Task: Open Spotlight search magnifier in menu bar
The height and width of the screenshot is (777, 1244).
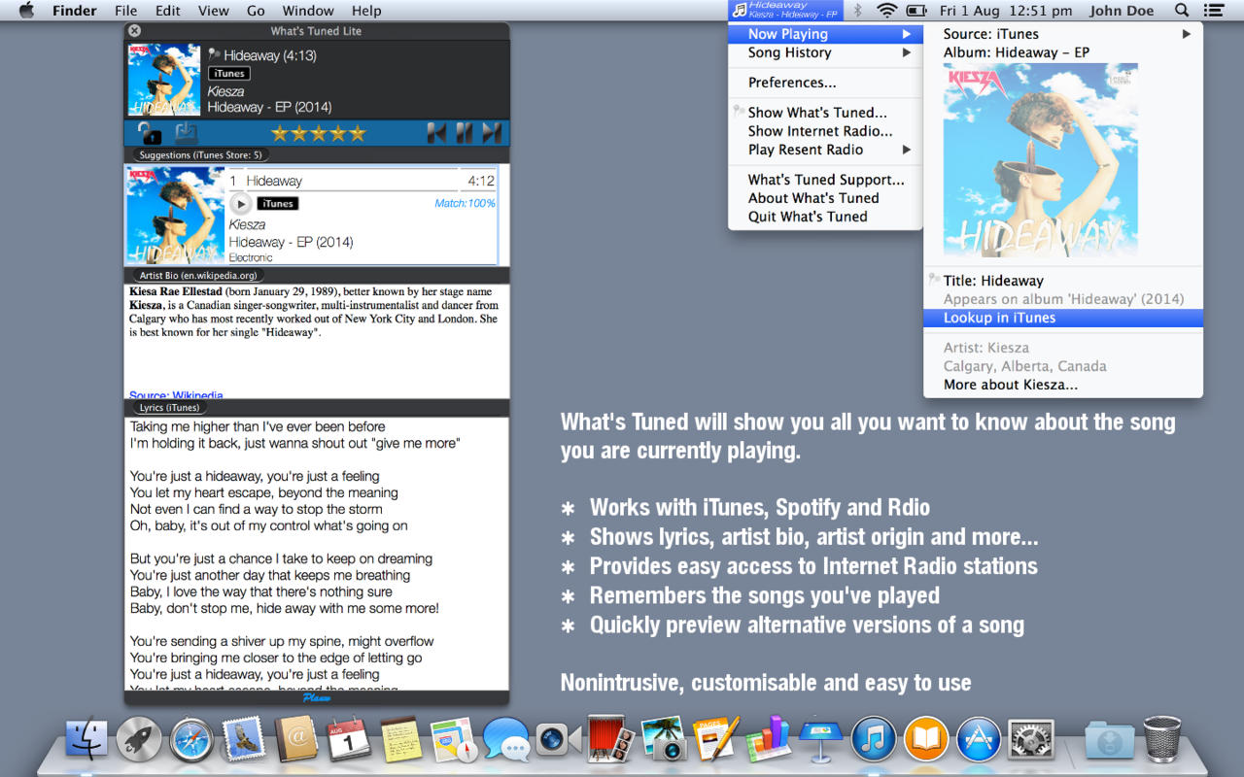Action: [x=1182, y=11]
